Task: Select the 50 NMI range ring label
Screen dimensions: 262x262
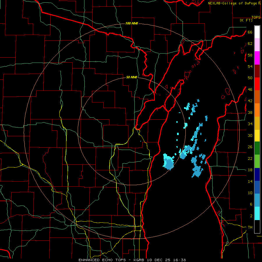Action: (x=132, y=77)
